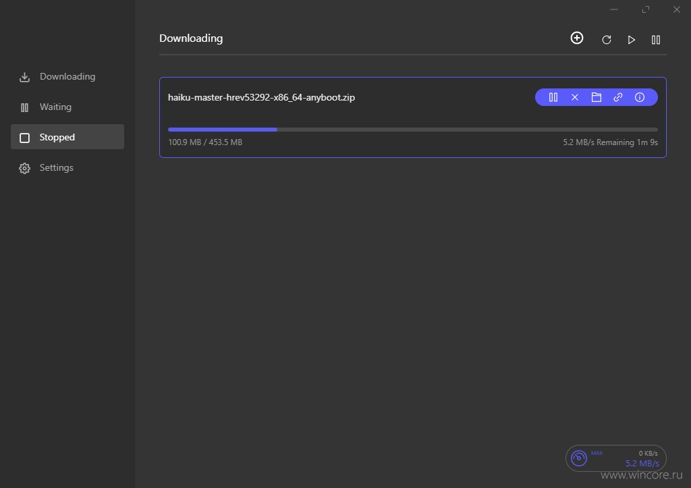This screenshot has width=691, height=488.
Task: Maximize the download manager window
Action: tap(646, 9)
